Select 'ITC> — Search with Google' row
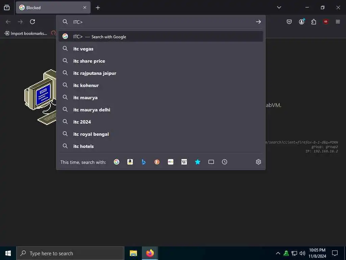Screen dimensions: 346x260 [x=160, y=37]
